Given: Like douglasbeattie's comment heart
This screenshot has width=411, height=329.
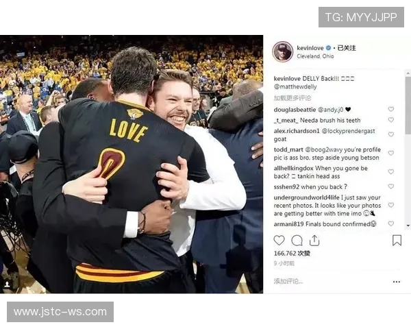Looking at the screenshot, I should point(391,109).
